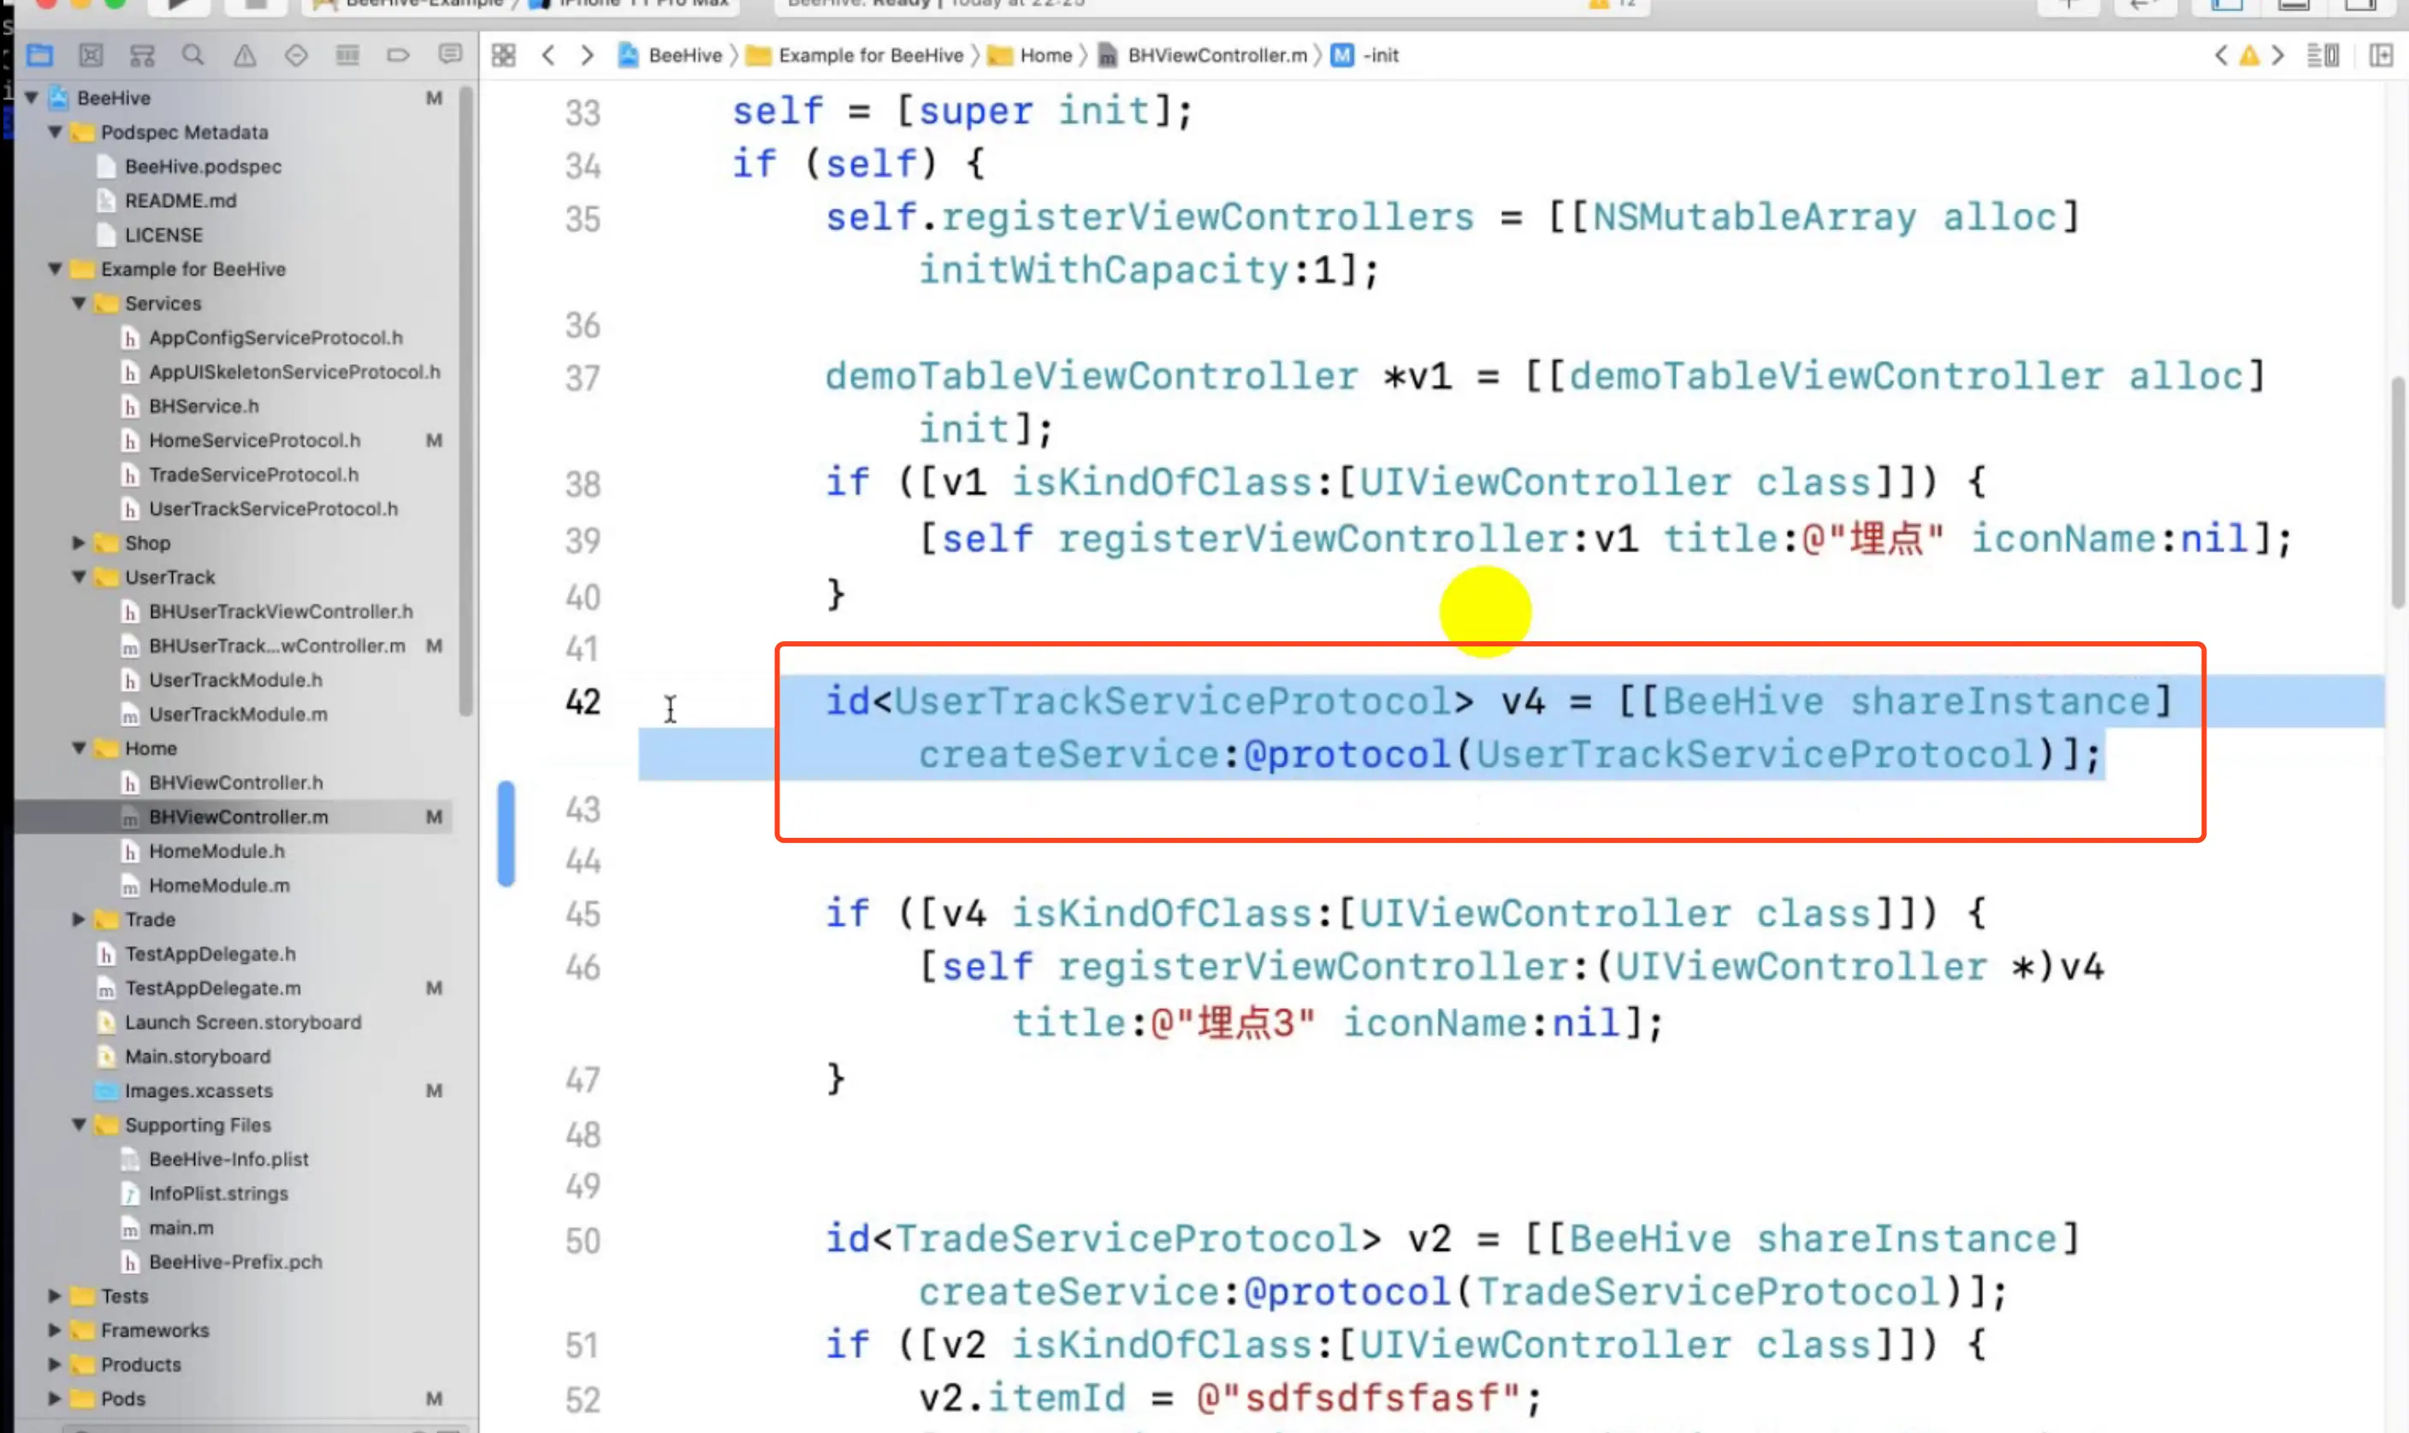Click the Home breadcrumb item
Screen dimensions: 2409x1433
pyautogui.click(x=1045, y=55)
